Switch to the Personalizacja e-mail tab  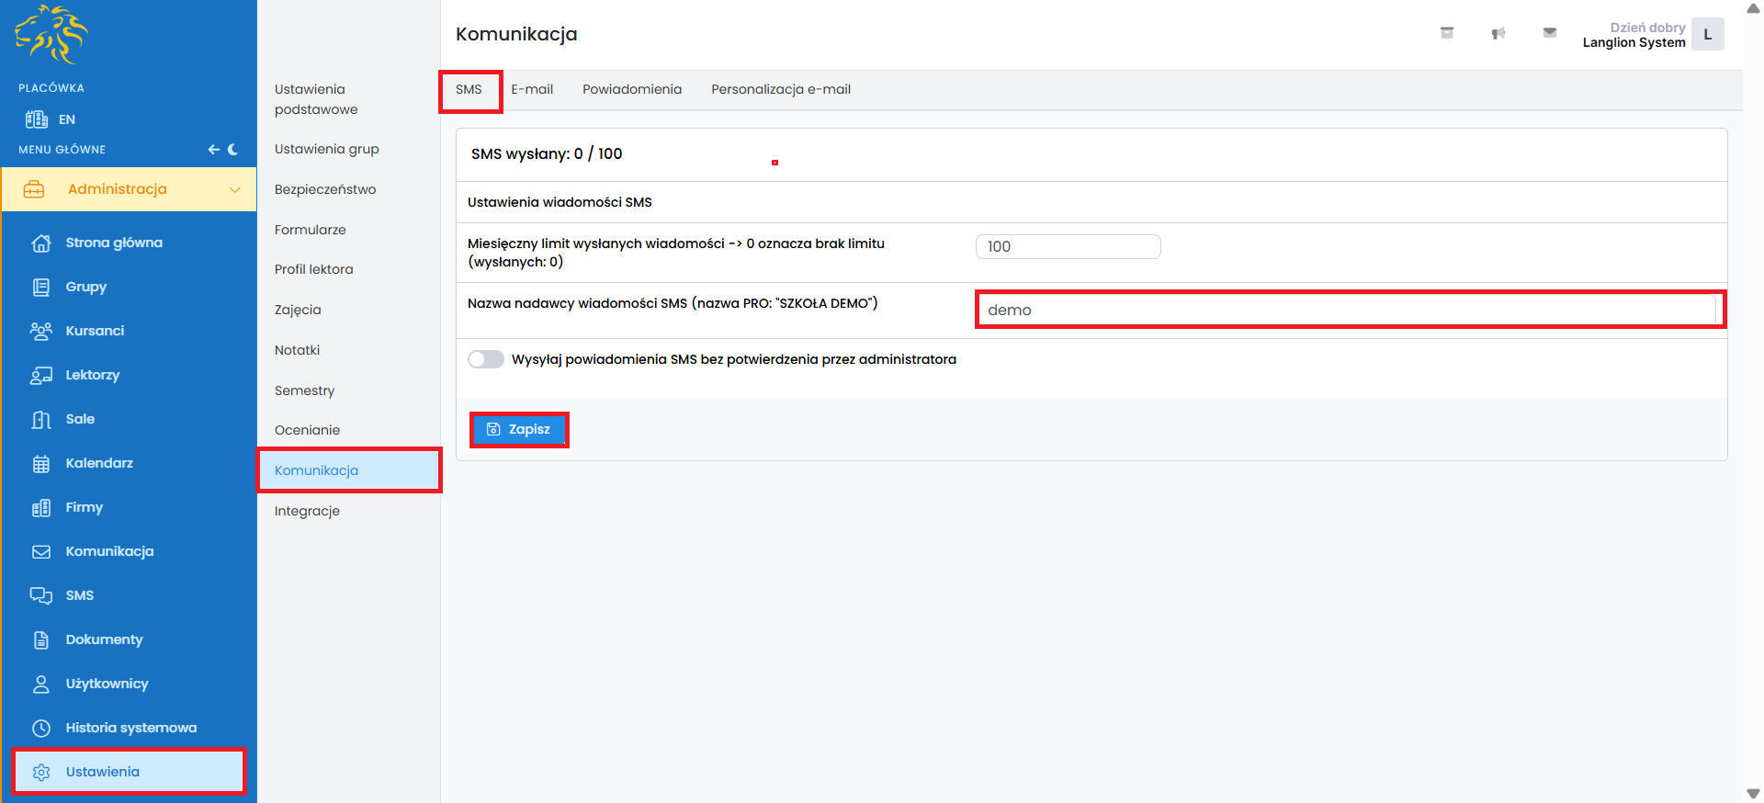point(780,89)
